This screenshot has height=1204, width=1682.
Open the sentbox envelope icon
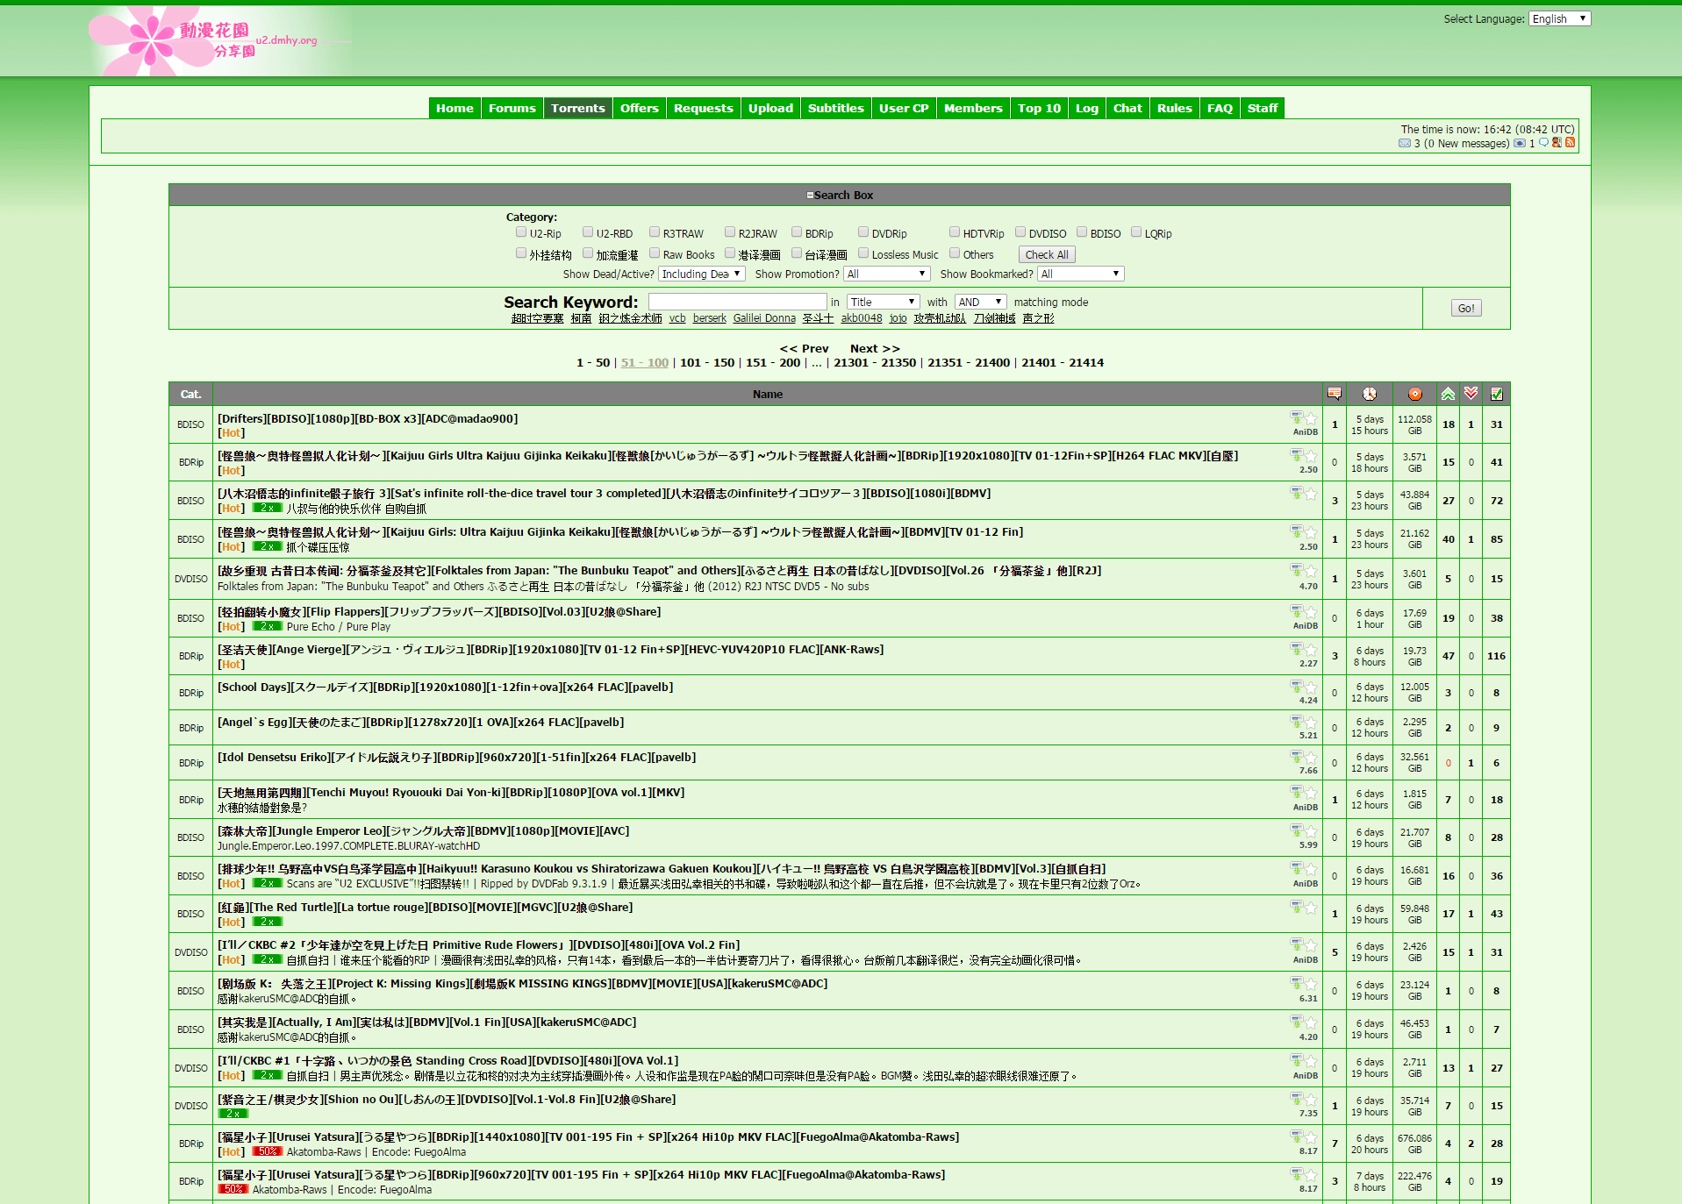point(1520,143)
